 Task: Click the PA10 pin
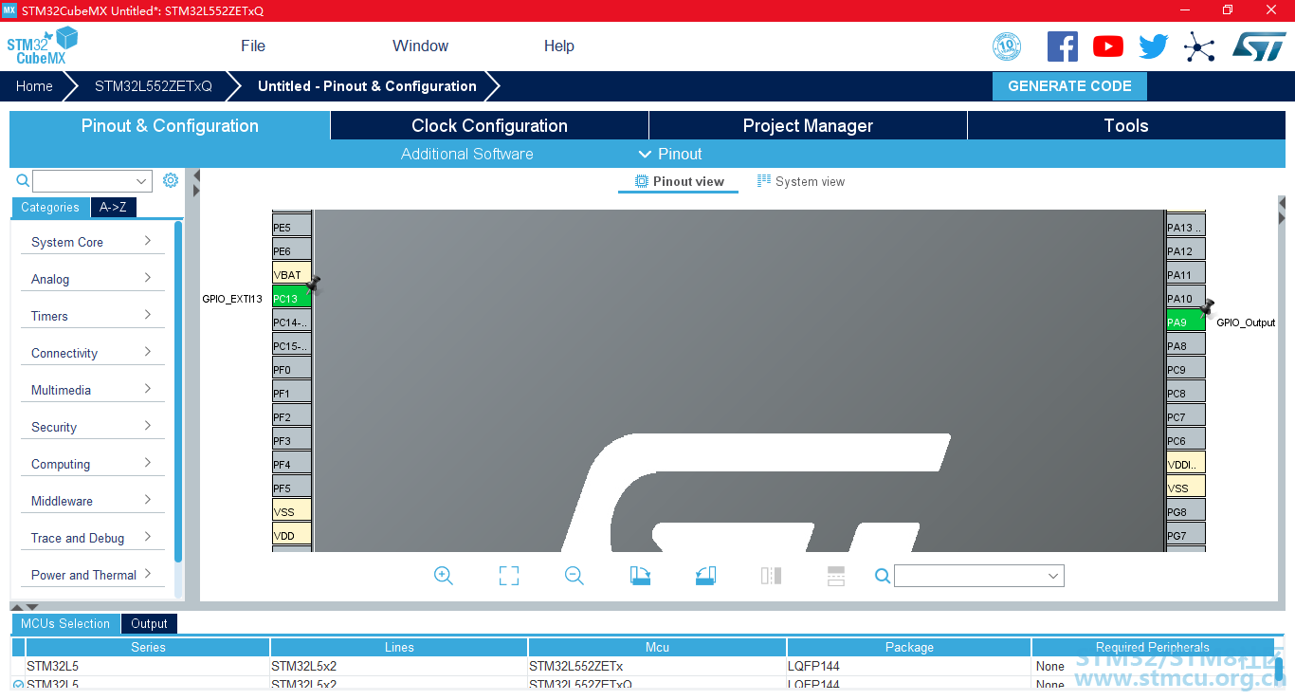pos(1185,298)
